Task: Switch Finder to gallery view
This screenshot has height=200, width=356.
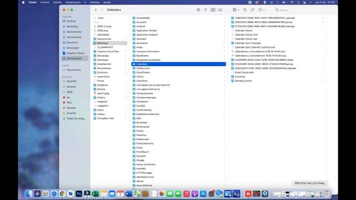Action: tap(220, 10)
